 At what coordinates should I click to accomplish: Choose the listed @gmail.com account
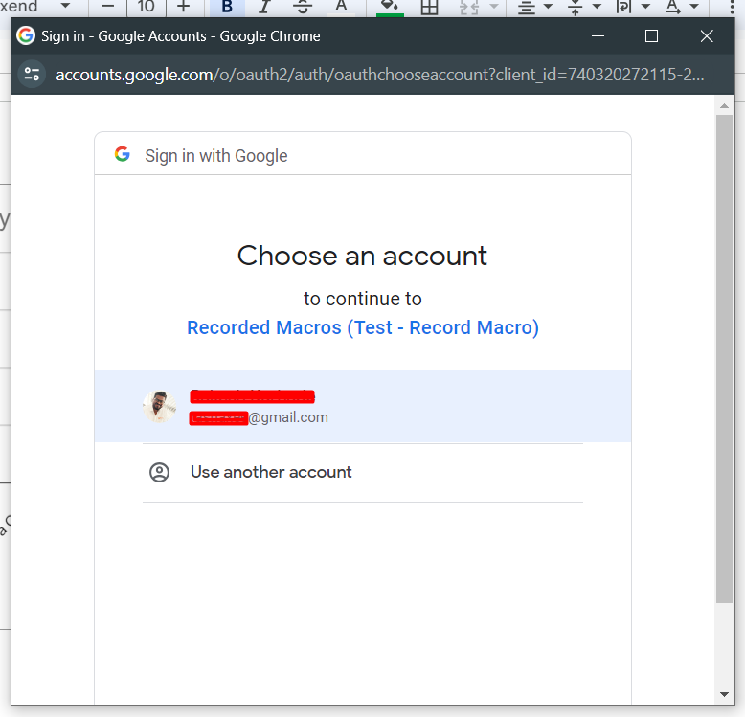tap(363, 407)
